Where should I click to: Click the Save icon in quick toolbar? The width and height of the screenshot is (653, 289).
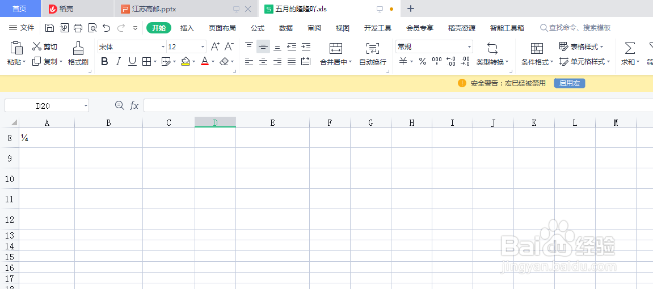[x=49, y=28]
